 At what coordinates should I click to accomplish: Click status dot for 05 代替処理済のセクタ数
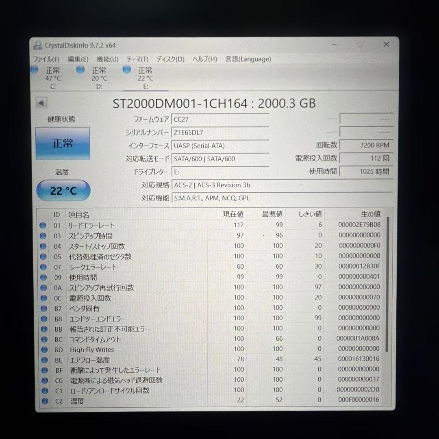(43, 256)
